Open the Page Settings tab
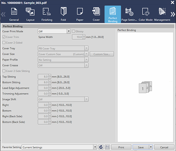The height and width of the screenshot is (151, 176). (x=129, y=14)
